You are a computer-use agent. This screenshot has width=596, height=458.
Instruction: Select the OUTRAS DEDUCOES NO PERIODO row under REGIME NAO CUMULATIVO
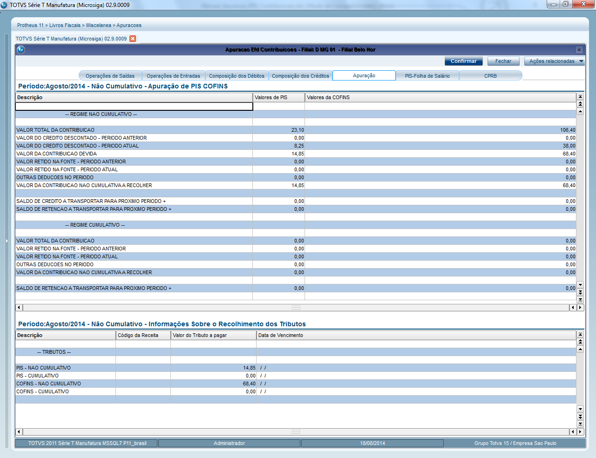tap(296, 177)
